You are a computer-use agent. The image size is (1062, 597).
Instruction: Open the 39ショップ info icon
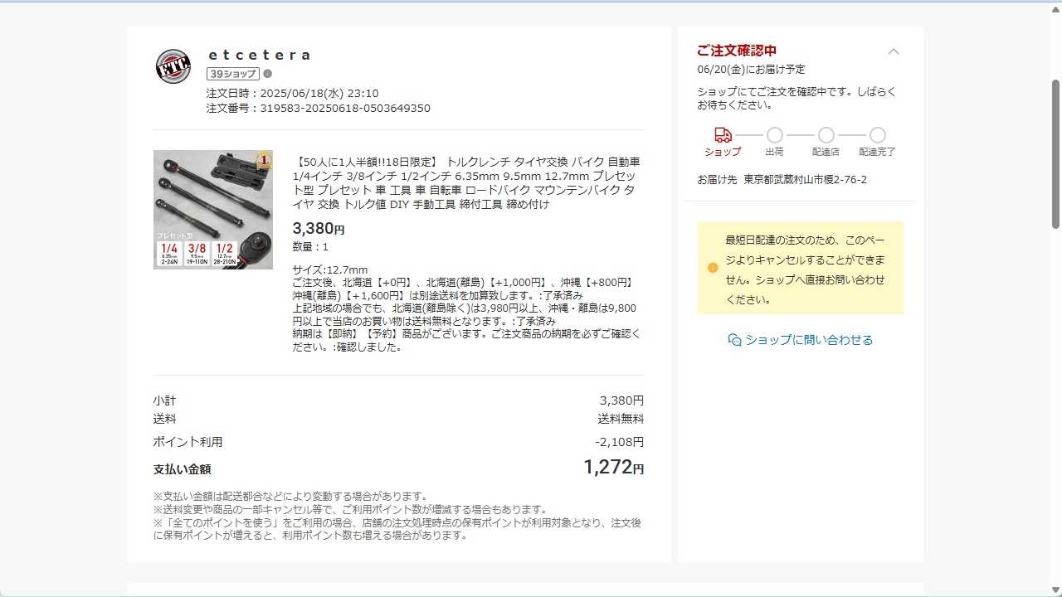coord(267,74)
